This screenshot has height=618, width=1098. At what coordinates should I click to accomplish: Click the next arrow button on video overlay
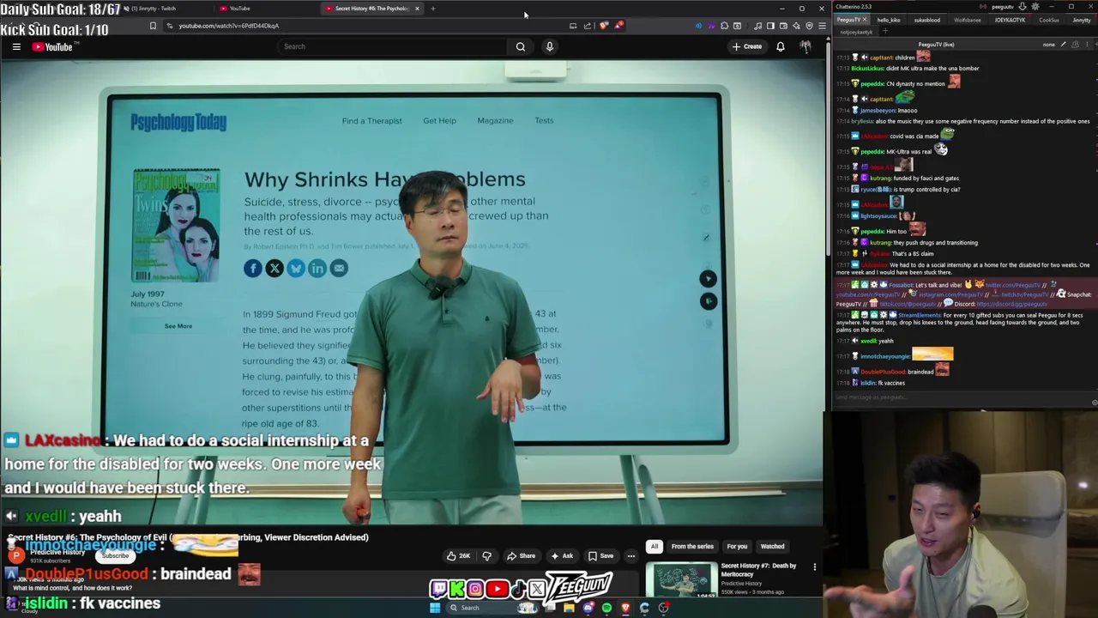[x=708, y=279]
